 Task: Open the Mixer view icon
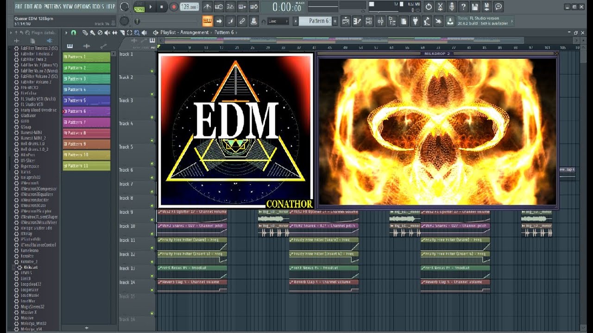pyautogui.click(x=380, y=21)
